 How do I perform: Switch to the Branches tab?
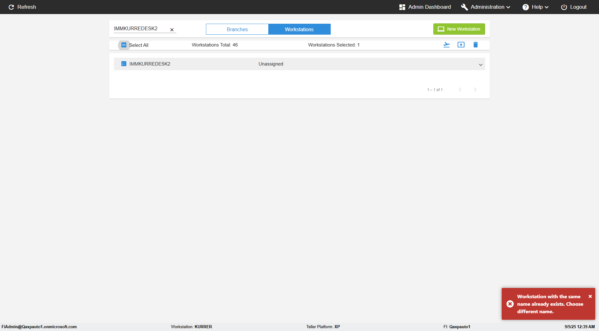(x=237, y=29)
